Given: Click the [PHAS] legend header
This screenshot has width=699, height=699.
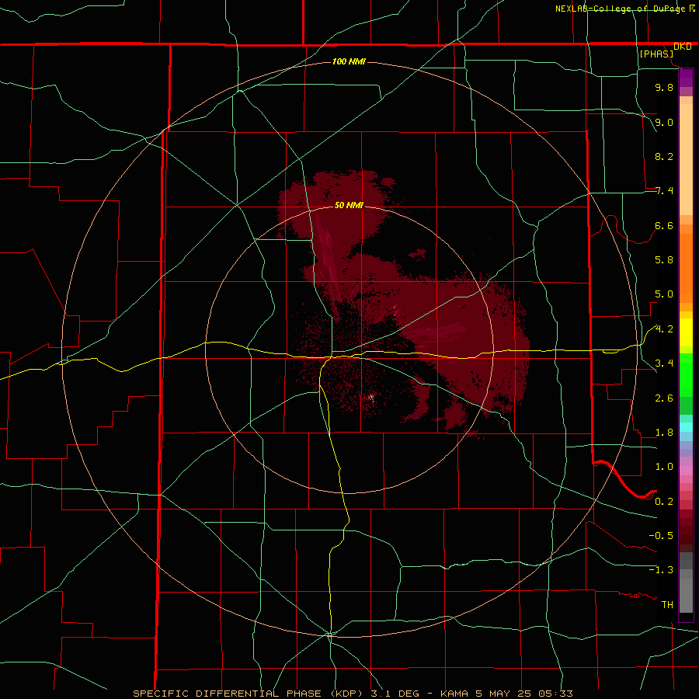Looking at the screenshot, I should pos(656,54).
